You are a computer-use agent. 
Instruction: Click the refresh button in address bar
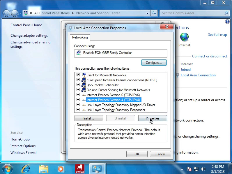[x=154, y=13]
